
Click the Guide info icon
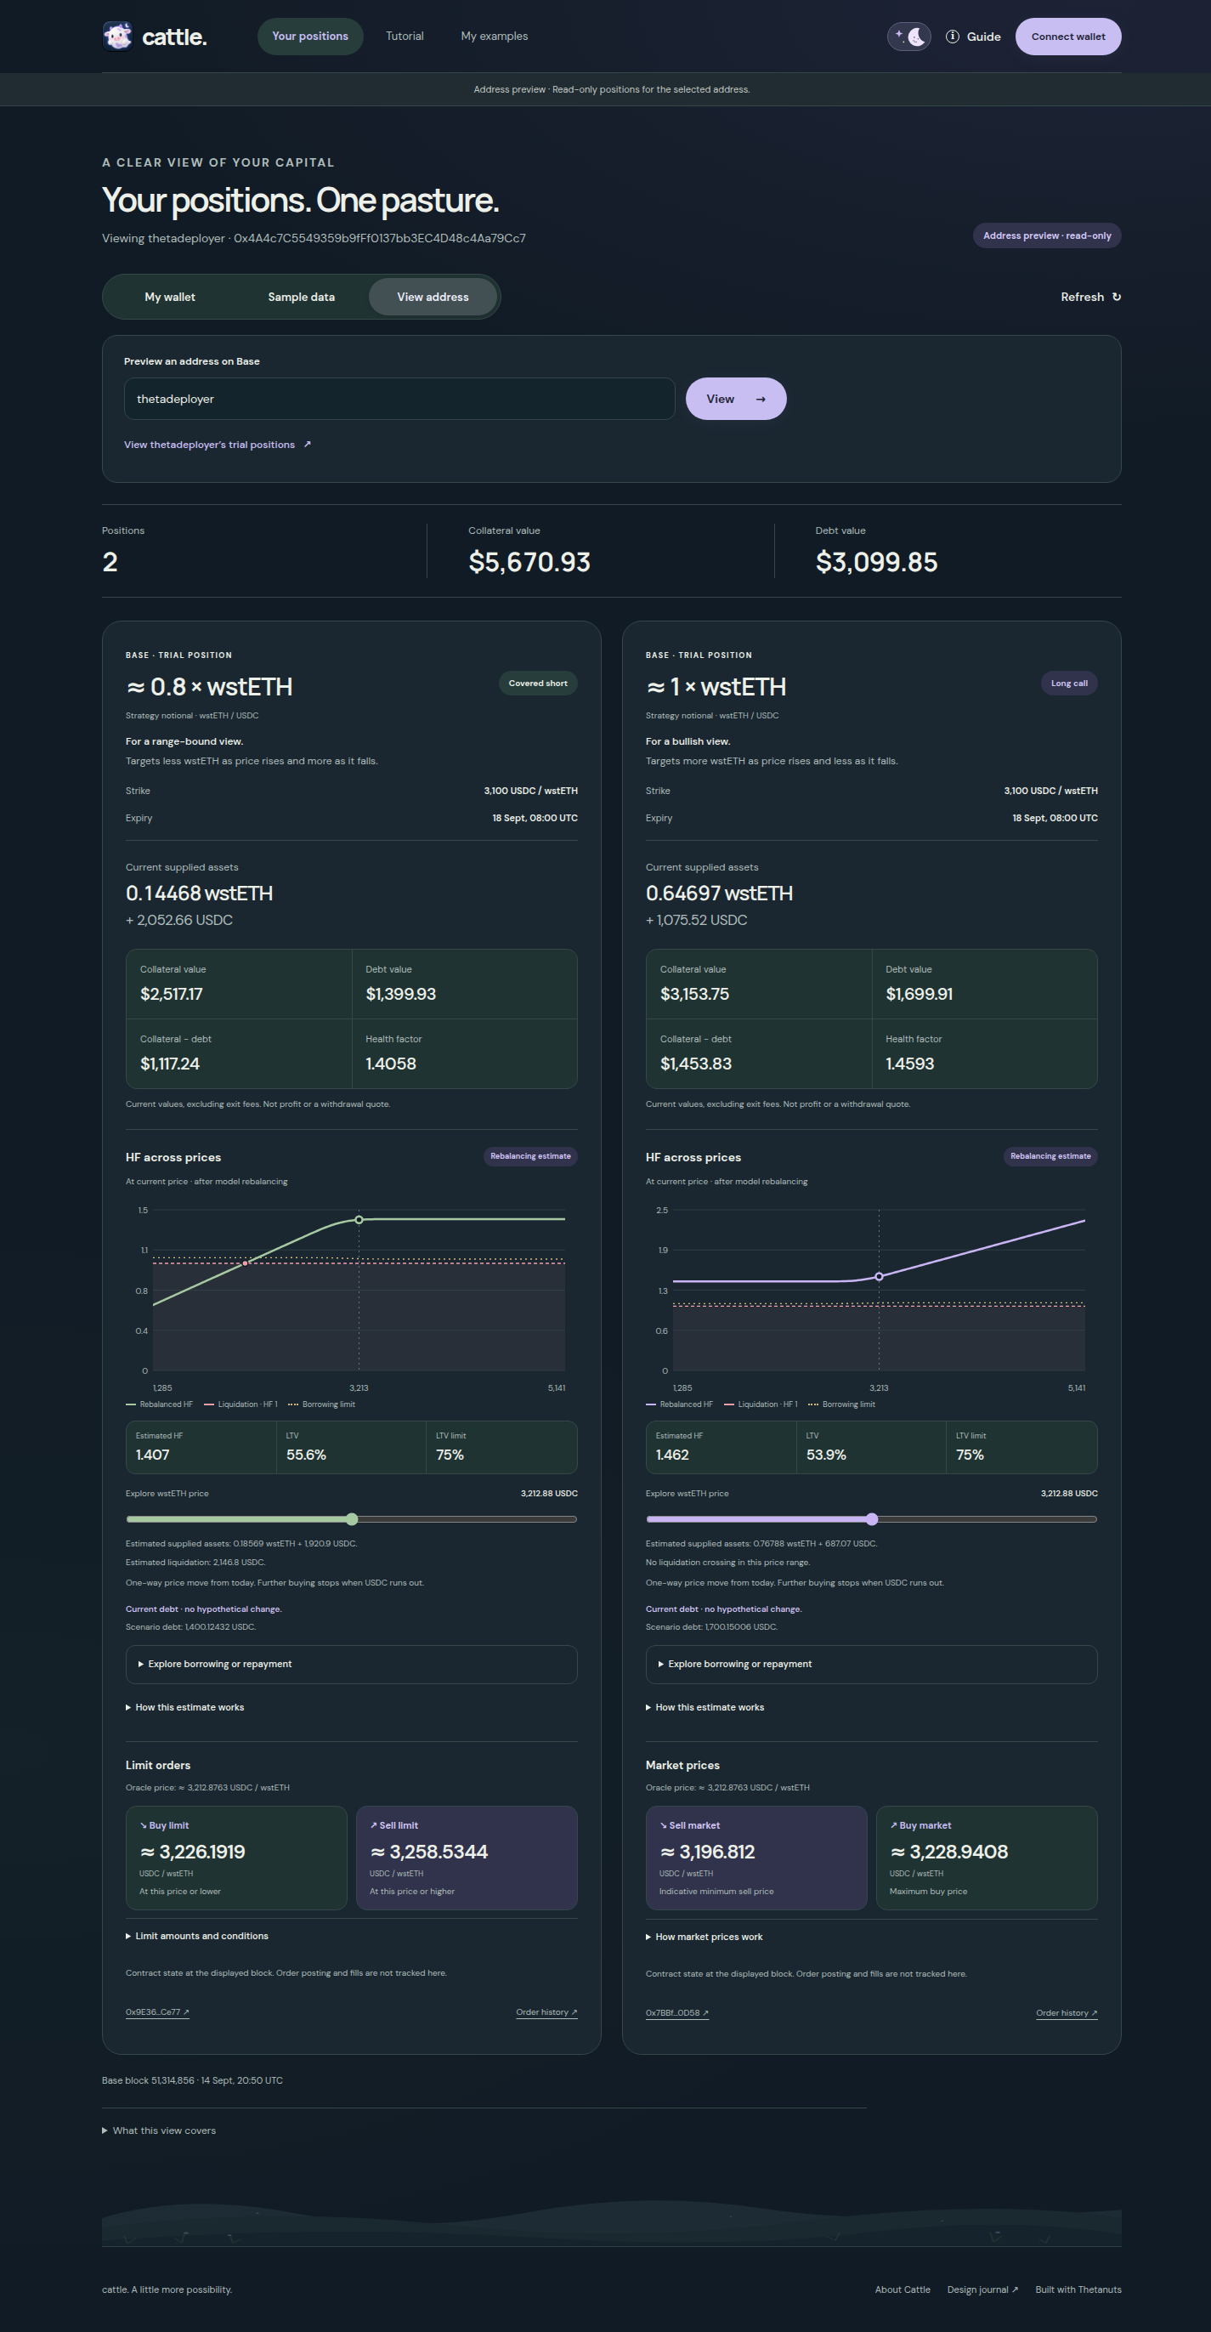pos(952,37)
